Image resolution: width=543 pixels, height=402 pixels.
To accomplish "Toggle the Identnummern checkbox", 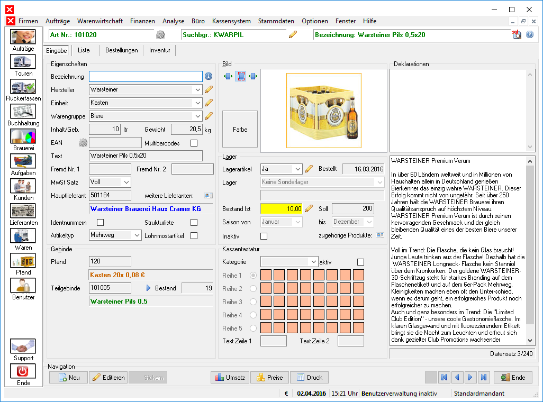I will point(101,222).
